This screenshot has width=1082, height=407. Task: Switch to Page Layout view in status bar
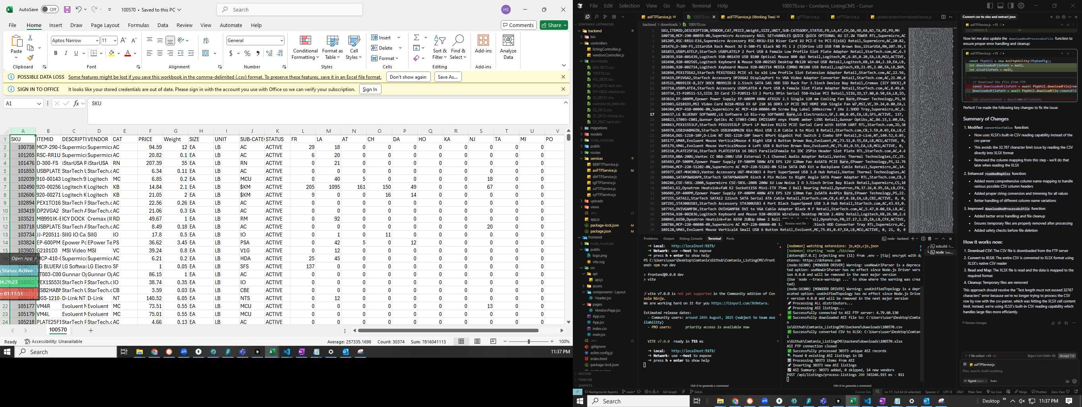[x=477, y=341]
